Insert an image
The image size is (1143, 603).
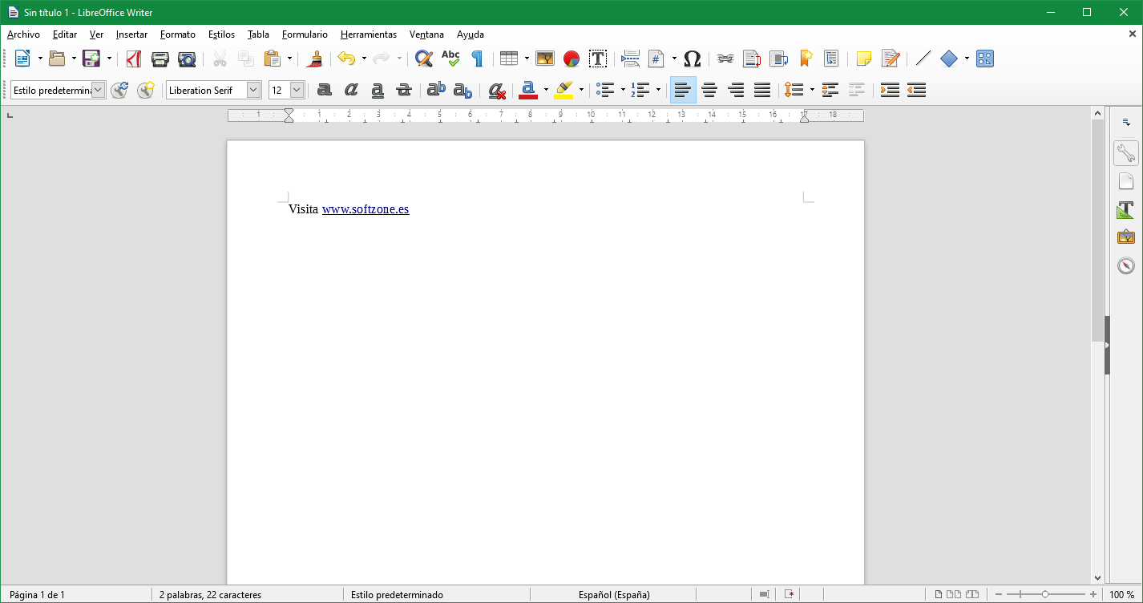pyautogui.click(x=545, y=59)
